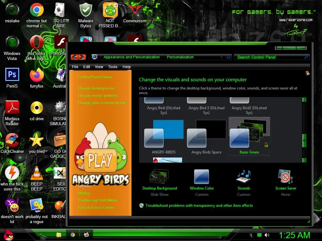The width and height of the screenshot is (322, 241).
Task: Click the theme list scroll up arrow
Action: (x=304, y=100)
